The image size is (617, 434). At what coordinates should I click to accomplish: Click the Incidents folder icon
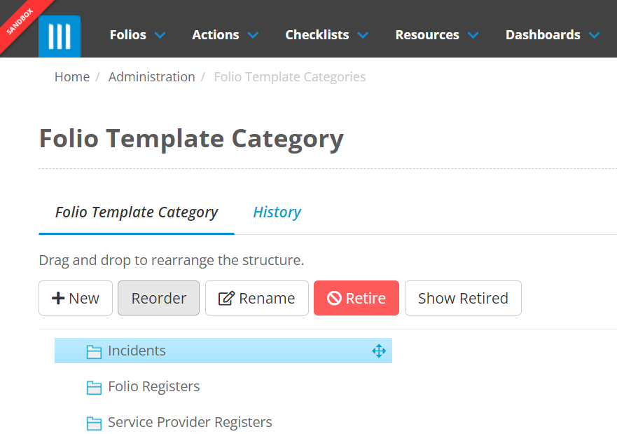coord(94,351)
